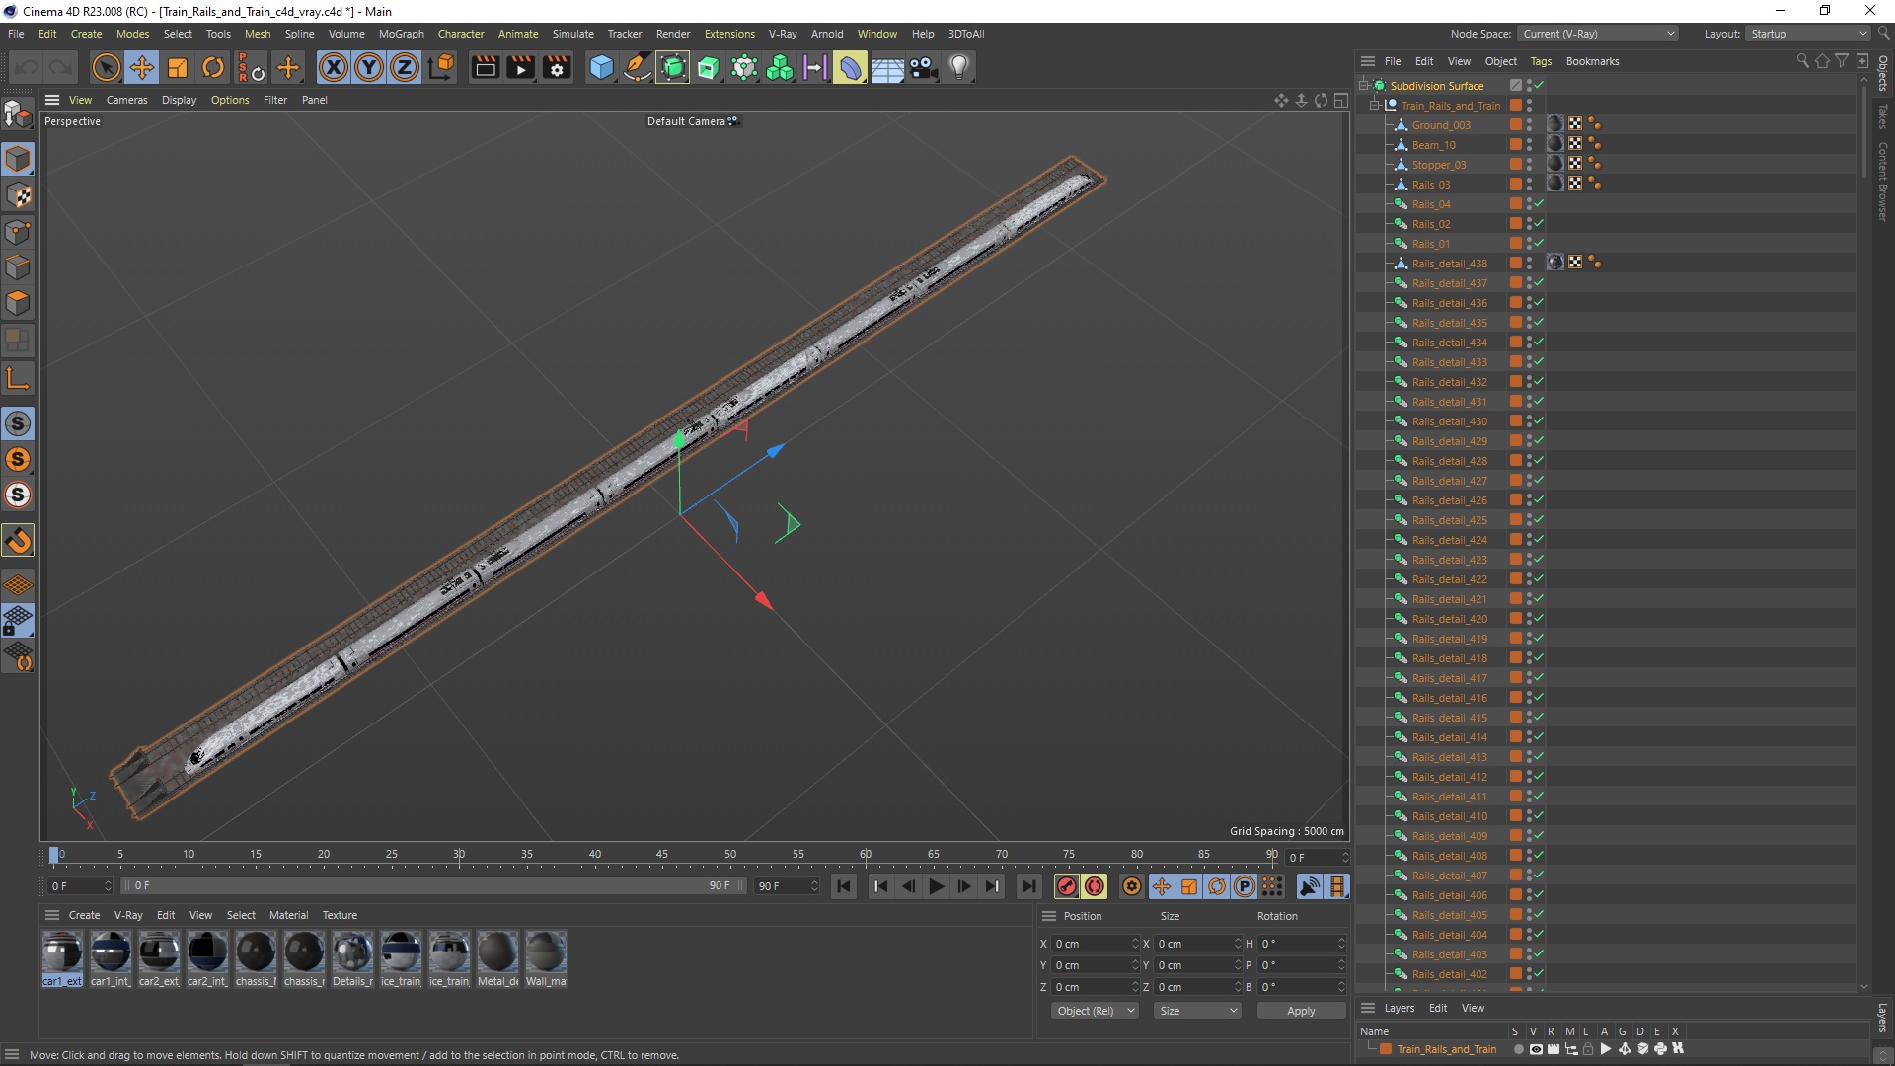
Task: Collapse the Train_Rails_and_Train group
Action: tap(1374, 105)
